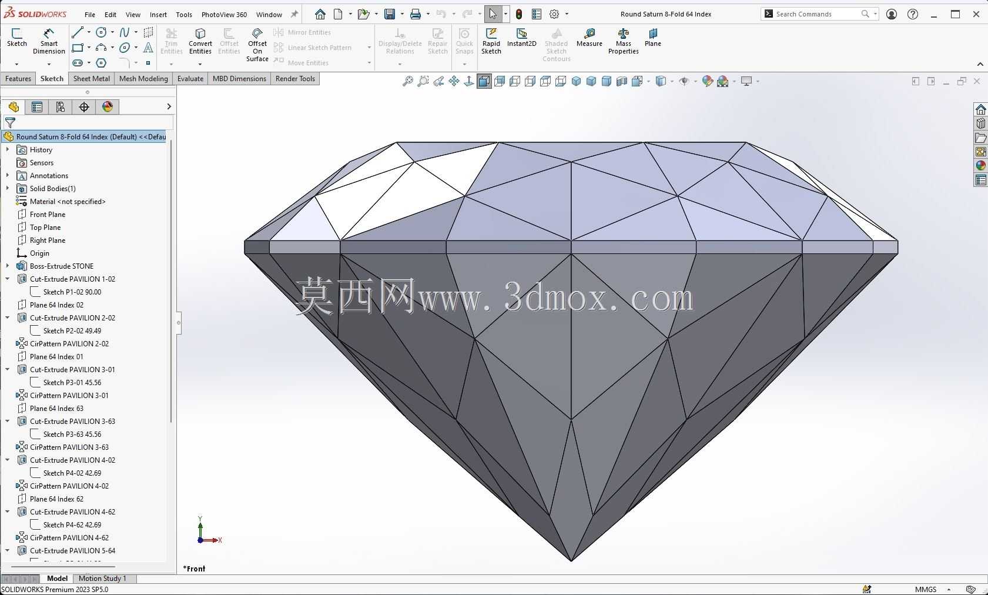Open the Measure tool
Image resolution: width=988 pixels, height=595 pixels.
coord(589,38)
